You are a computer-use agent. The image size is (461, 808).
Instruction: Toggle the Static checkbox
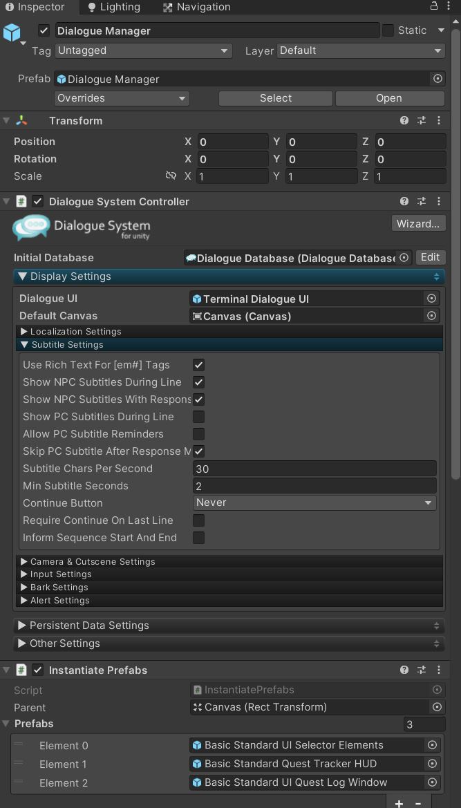point(388,30)
